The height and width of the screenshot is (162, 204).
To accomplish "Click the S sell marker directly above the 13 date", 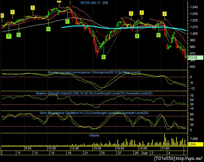I will (33, 8).
